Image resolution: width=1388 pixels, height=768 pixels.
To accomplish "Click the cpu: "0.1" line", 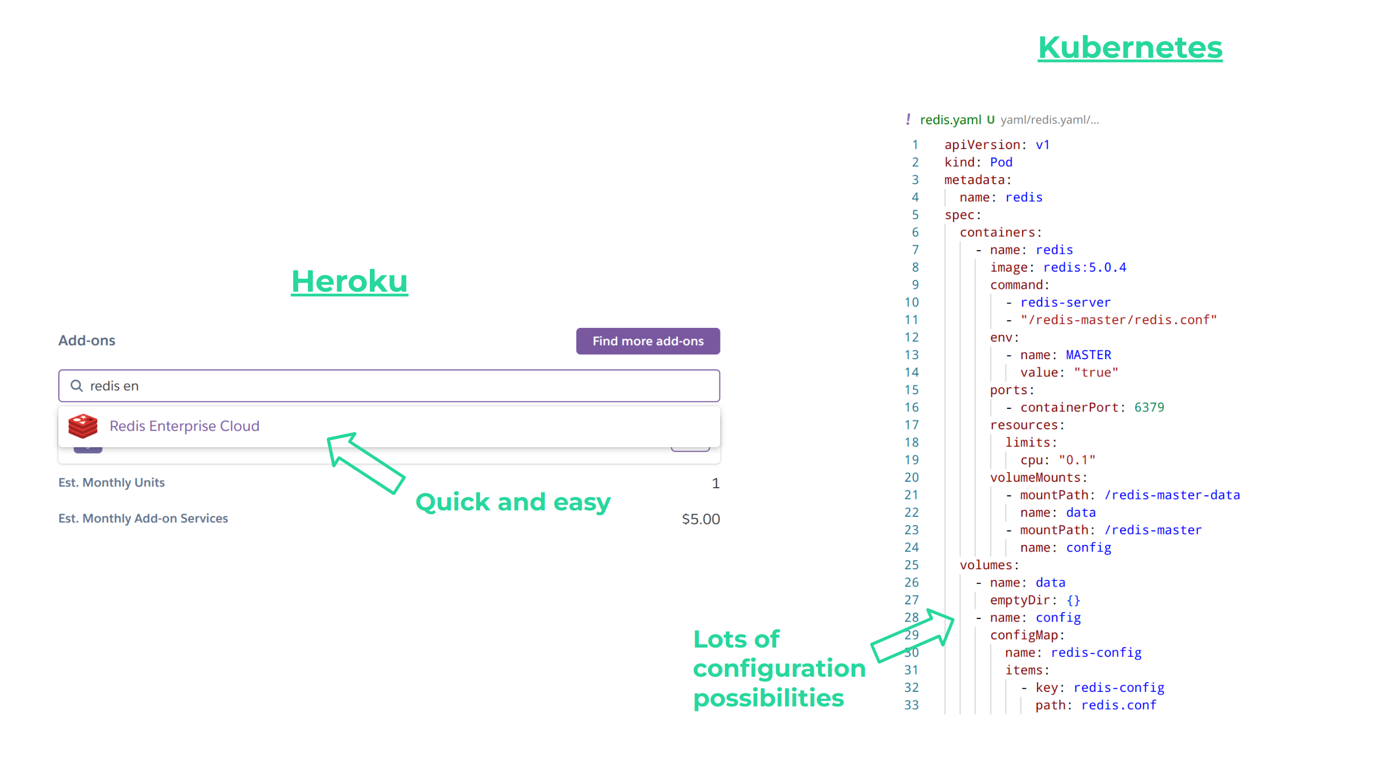I will (x=1058, y=460).
